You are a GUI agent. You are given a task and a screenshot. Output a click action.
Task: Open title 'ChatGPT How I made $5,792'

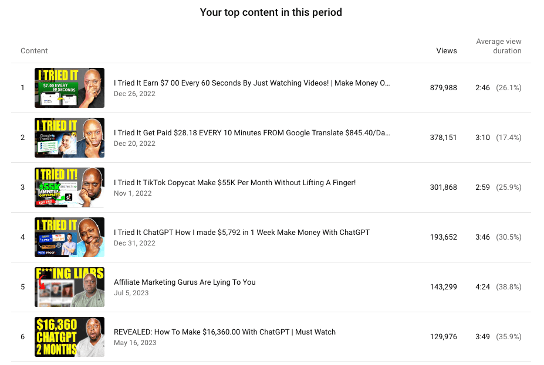coord(241,233)
